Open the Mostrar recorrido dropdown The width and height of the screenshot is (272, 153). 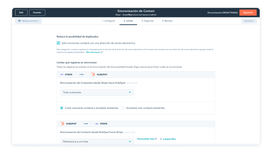pos(28,21)
